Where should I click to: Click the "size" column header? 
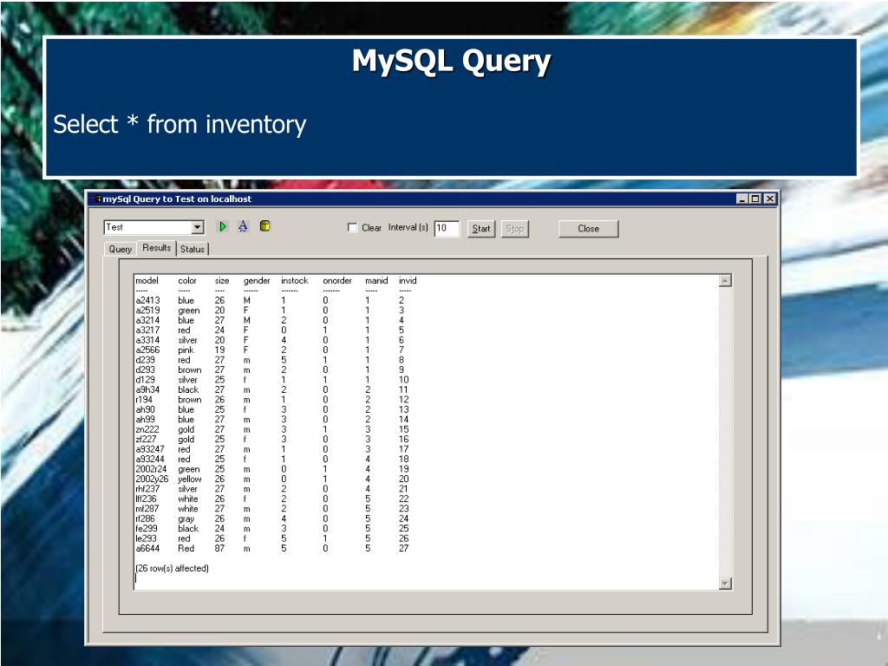point(222,281)
